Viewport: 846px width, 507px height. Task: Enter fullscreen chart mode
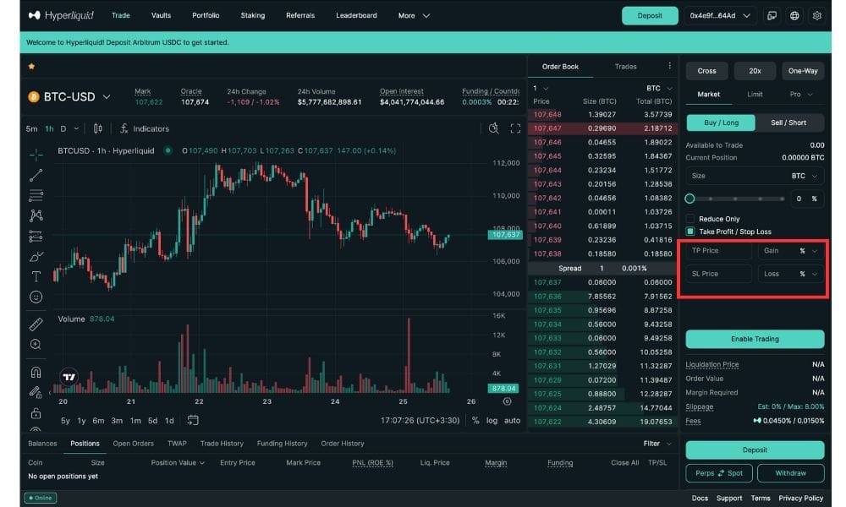[x=515, y=128]
